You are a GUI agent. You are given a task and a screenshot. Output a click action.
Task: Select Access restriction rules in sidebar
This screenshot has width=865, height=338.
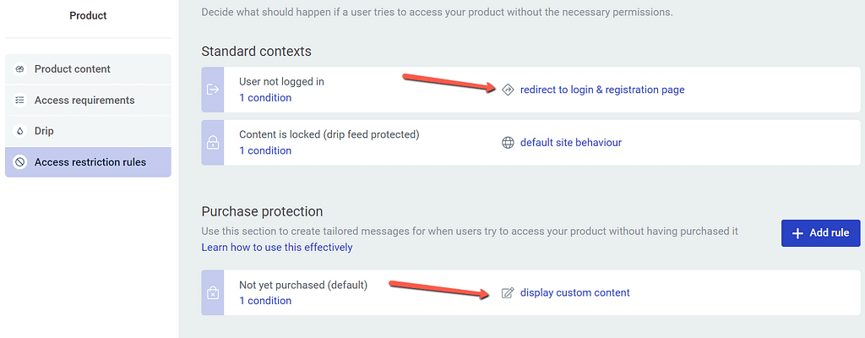coord(88,162)
